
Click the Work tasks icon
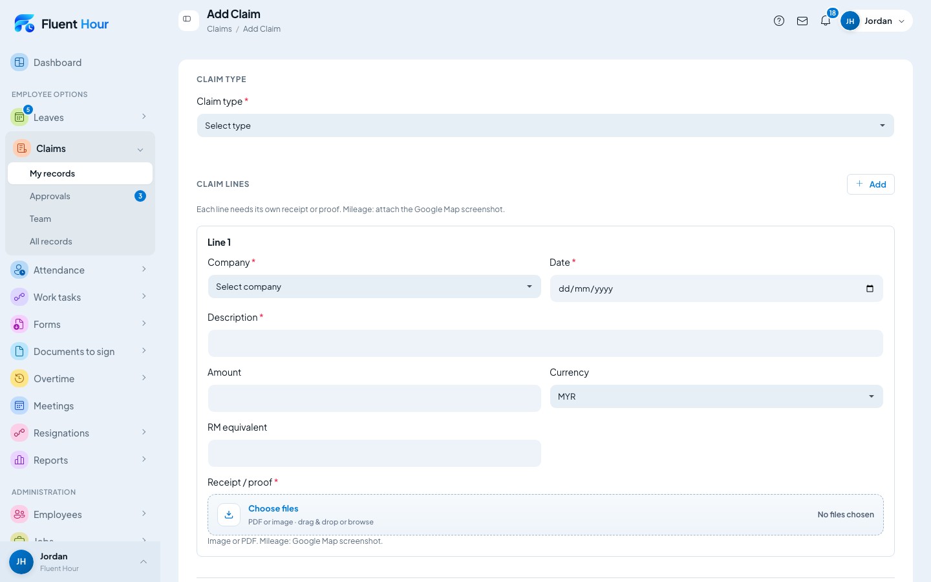click(19, 297)
